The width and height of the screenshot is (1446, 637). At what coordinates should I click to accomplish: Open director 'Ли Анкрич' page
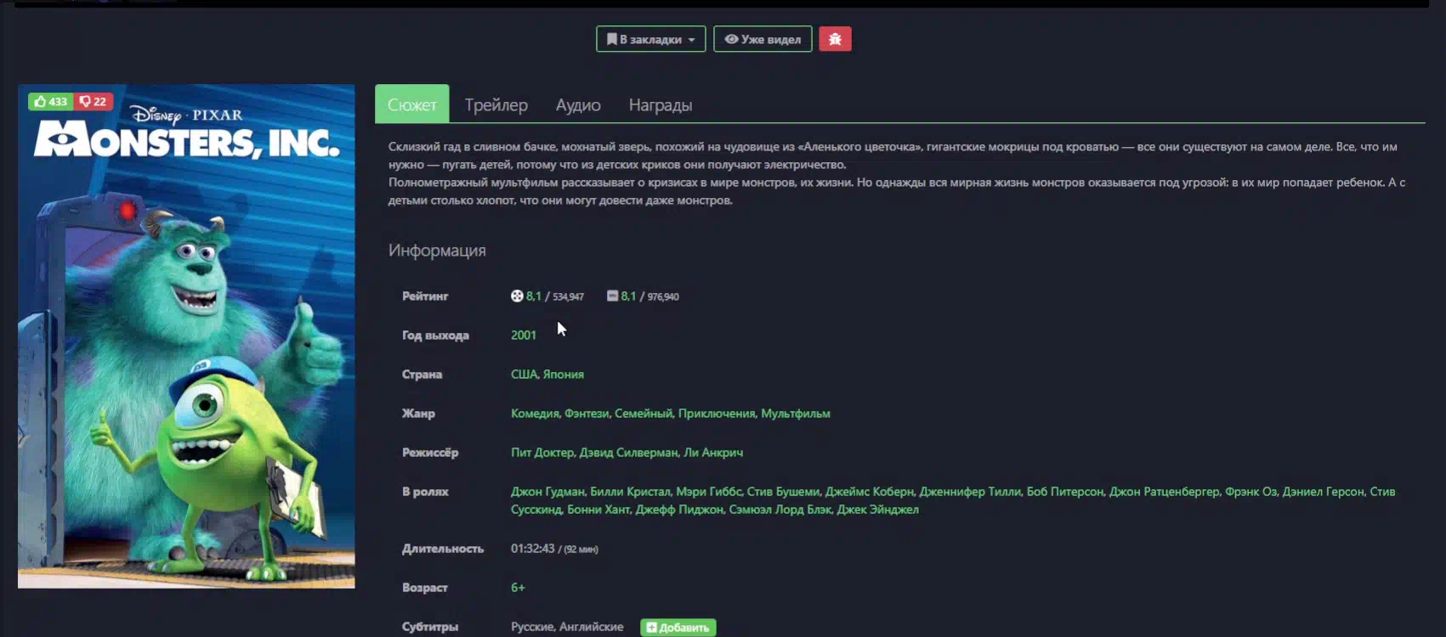click(x=713, y=453)
